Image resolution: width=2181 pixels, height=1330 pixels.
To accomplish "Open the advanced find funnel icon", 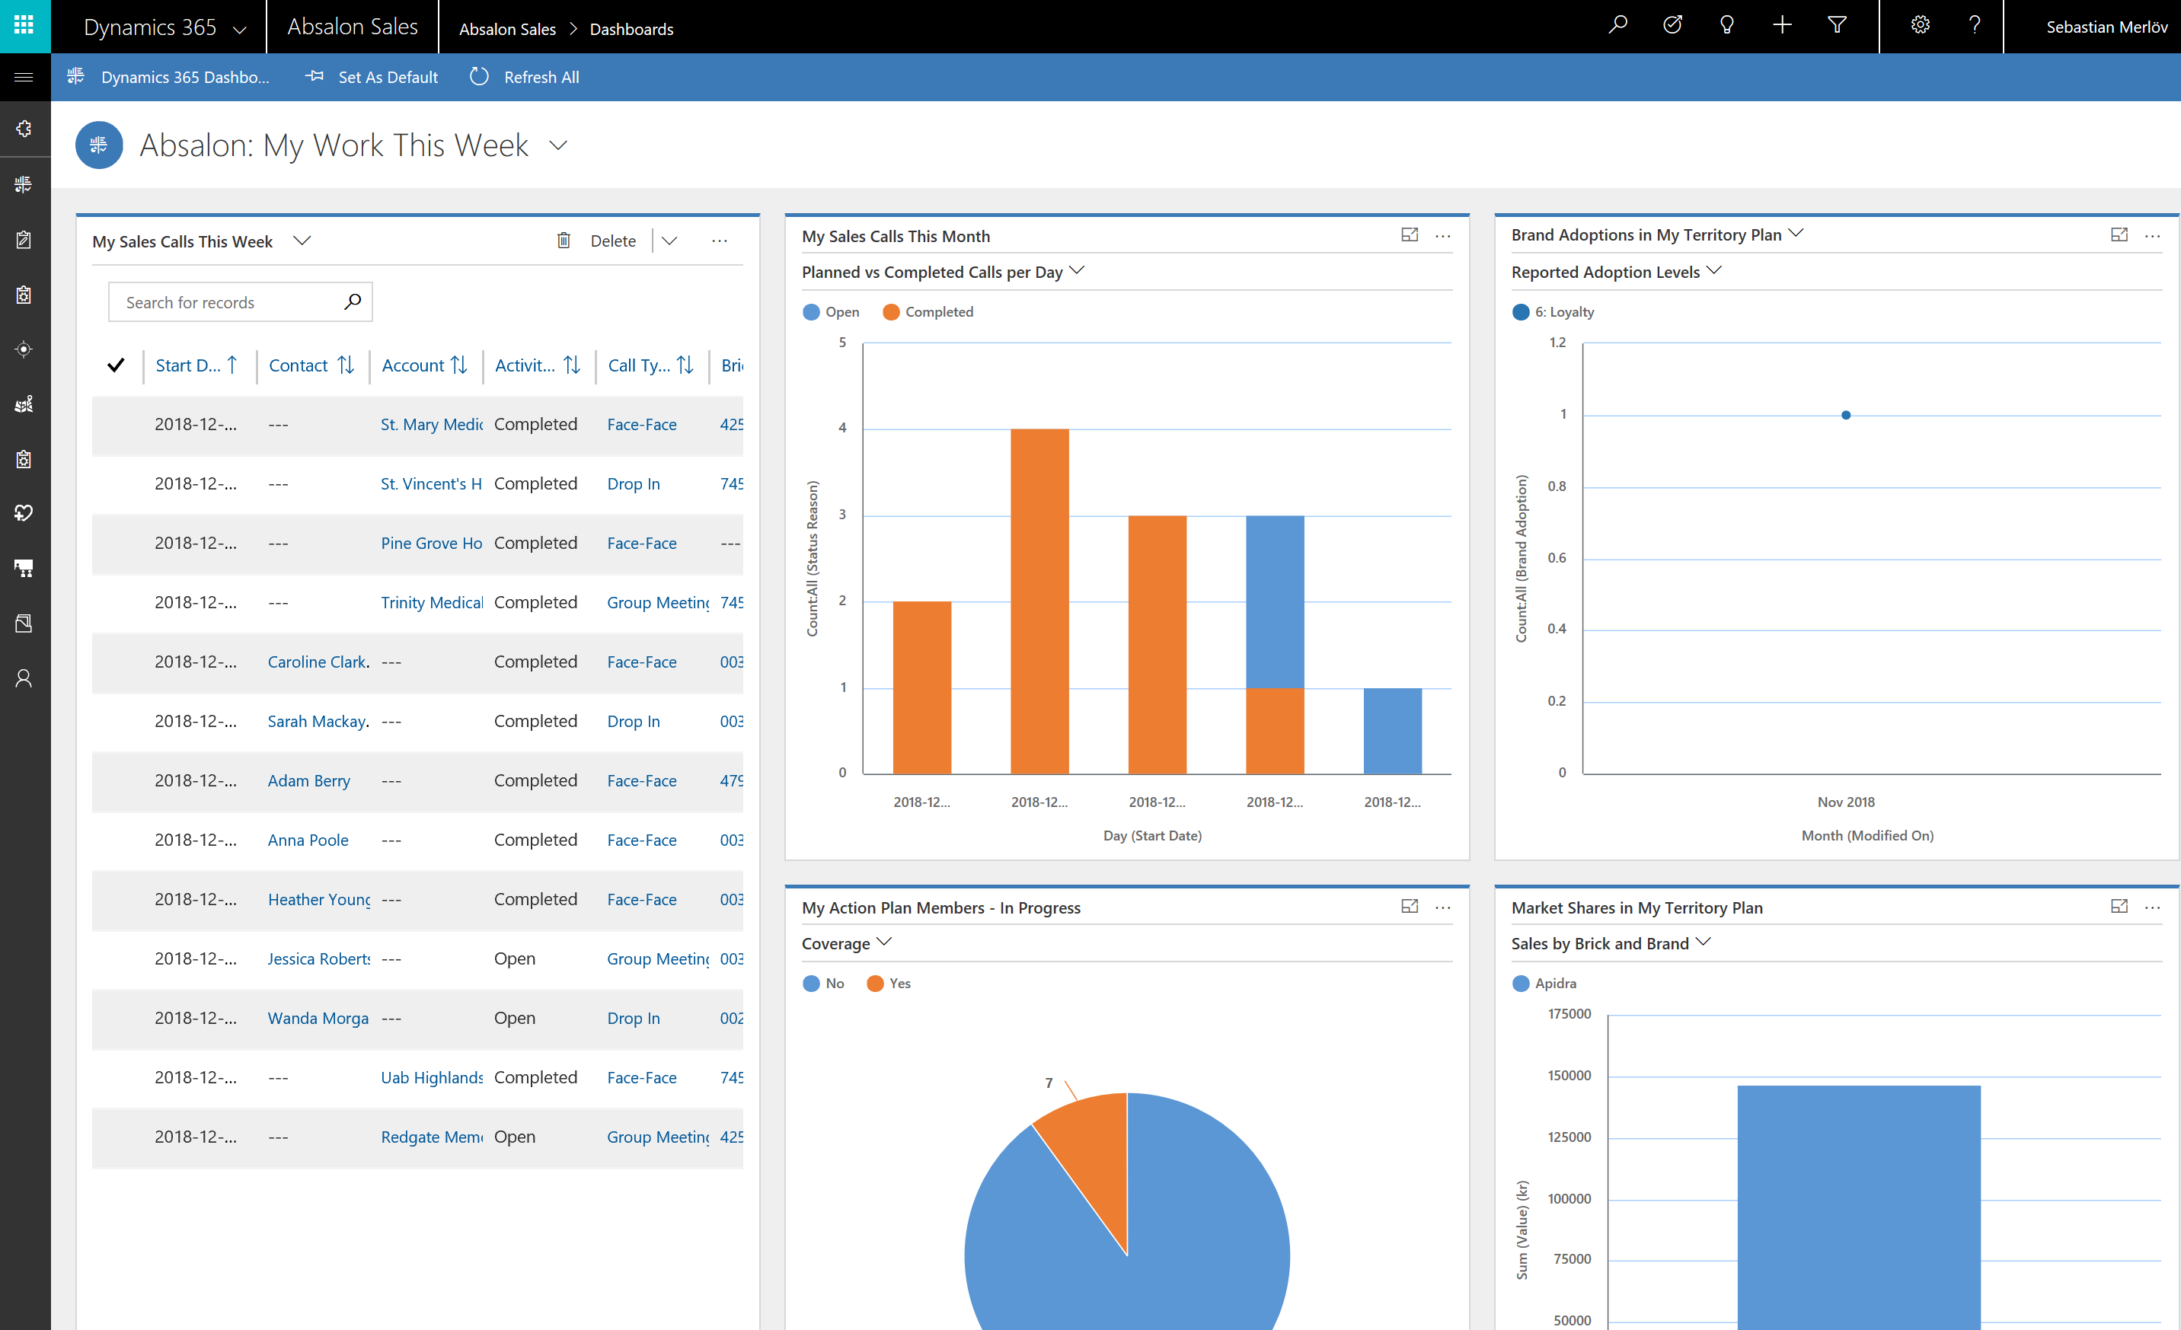I will pyautogui.click(x=1837, y=26).
